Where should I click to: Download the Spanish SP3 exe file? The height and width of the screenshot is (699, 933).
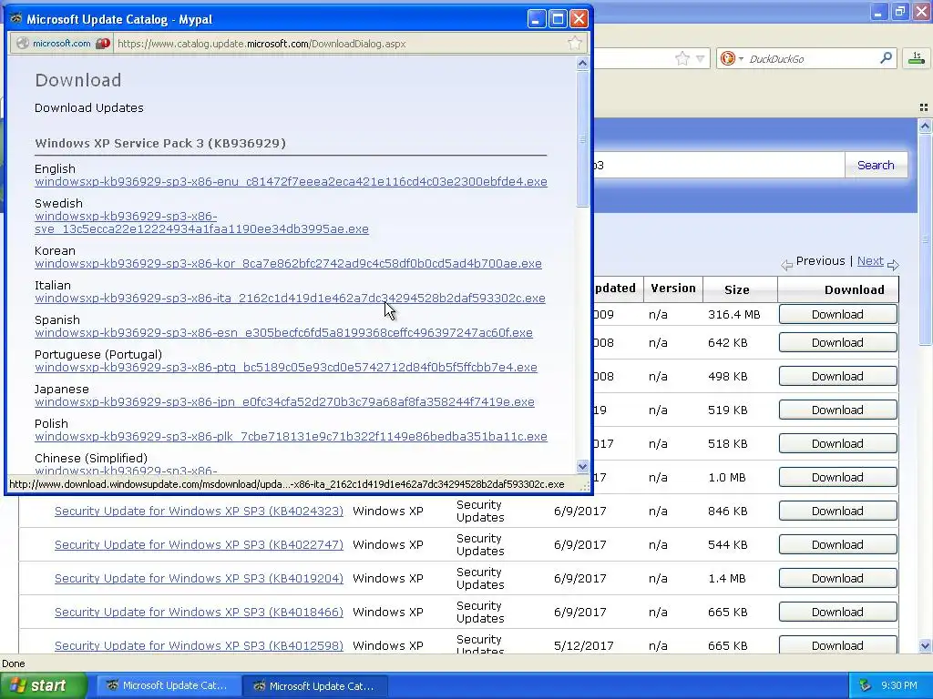[284, 333]
